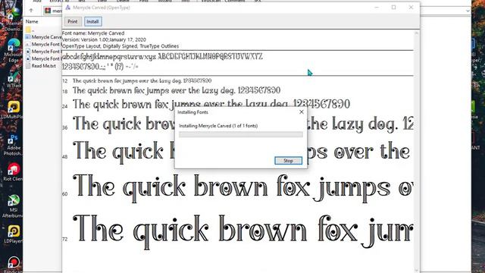The width and height of the screenshot is (485, 273).
Task: Click the size 18 sample sentence
Action: pos(177,90)
